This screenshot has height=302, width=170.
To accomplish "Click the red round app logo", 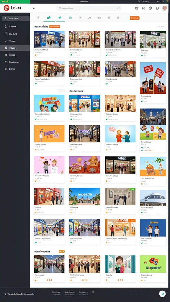I will click(6, 8).
